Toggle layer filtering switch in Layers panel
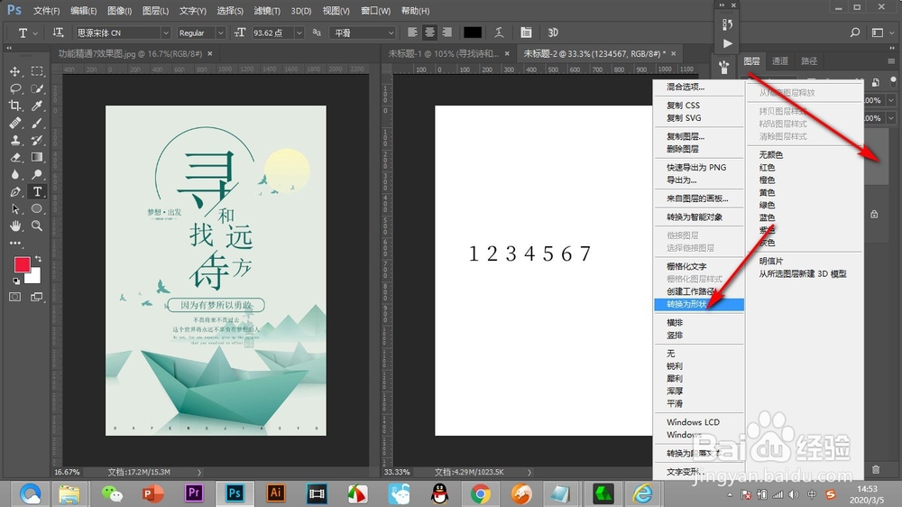Screen dimensions: 902x507 pos(893,80)
